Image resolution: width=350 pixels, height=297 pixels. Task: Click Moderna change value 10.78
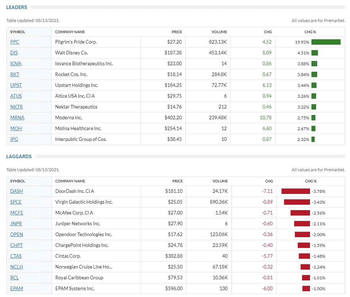[x=266, y=118]
